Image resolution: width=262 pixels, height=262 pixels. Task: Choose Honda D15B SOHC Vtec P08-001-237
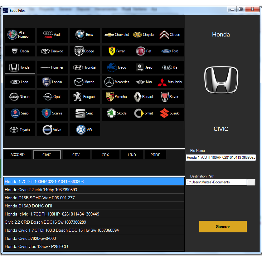click(94, 198)
